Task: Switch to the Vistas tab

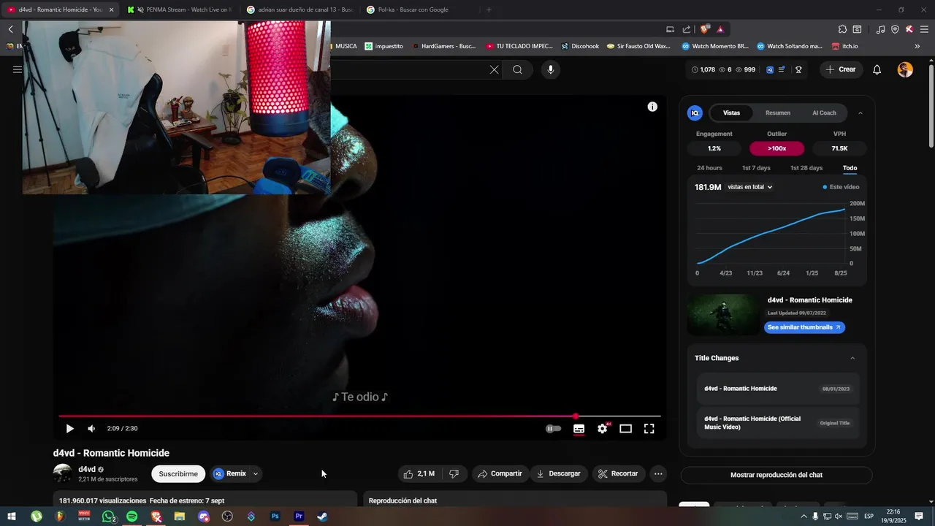Action: coord(731,113)
